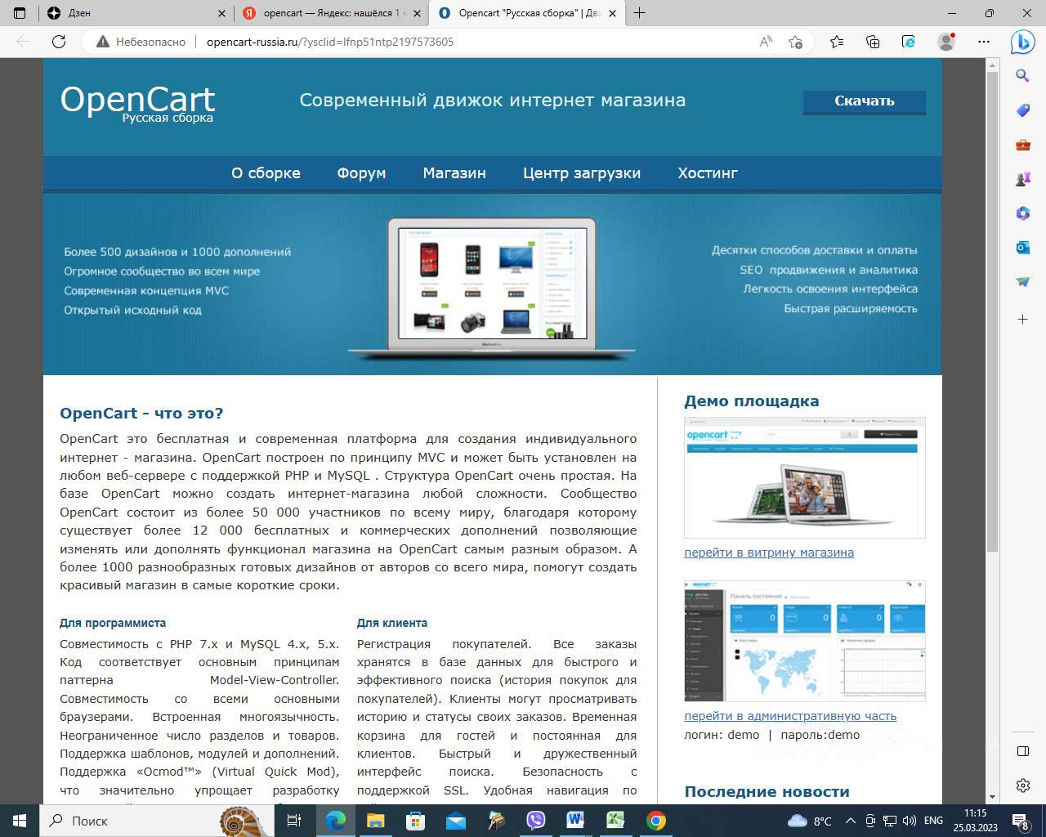Follow перейти в витрину магазина link
Screen dimensions: 1046x837
click(768, 553)
